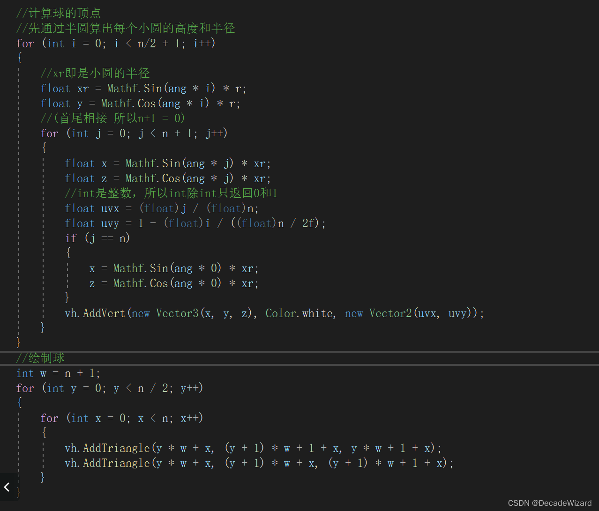Viewport: 599px width, 511px height.
Task: Click the 'if (j == n)' statement
Action: [x=97, y=238]
